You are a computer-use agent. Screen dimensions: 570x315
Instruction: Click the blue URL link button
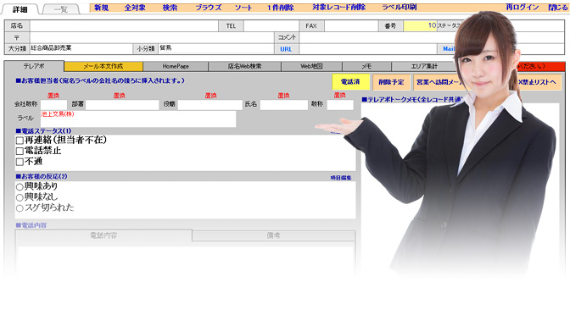click(286, 49)
